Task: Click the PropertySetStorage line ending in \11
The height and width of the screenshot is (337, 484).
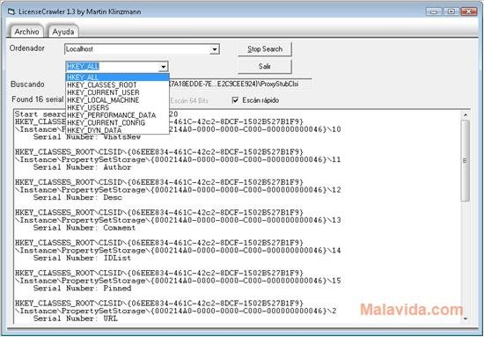Action: point(178,160)
